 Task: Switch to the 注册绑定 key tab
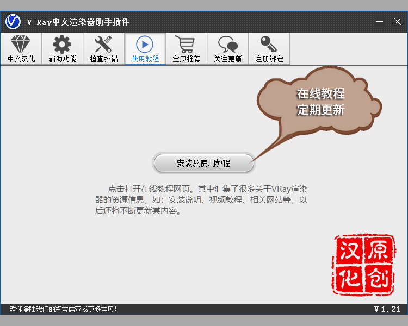pyautogui.click(x=269, y=48)
